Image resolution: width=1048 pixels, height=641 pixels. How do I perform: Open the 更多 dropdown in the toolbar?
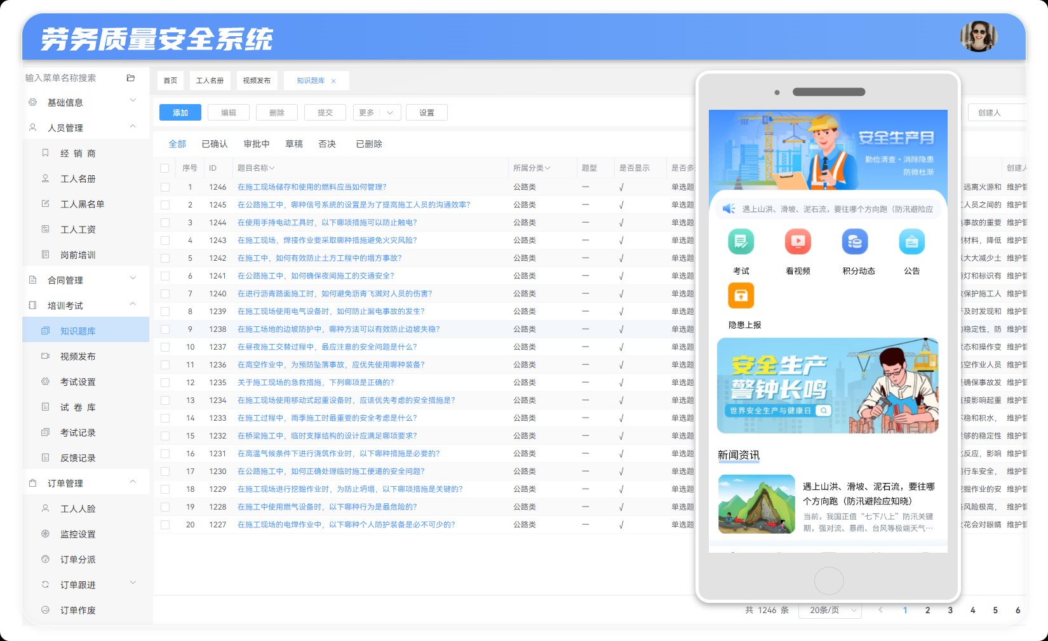pos(376,112)
